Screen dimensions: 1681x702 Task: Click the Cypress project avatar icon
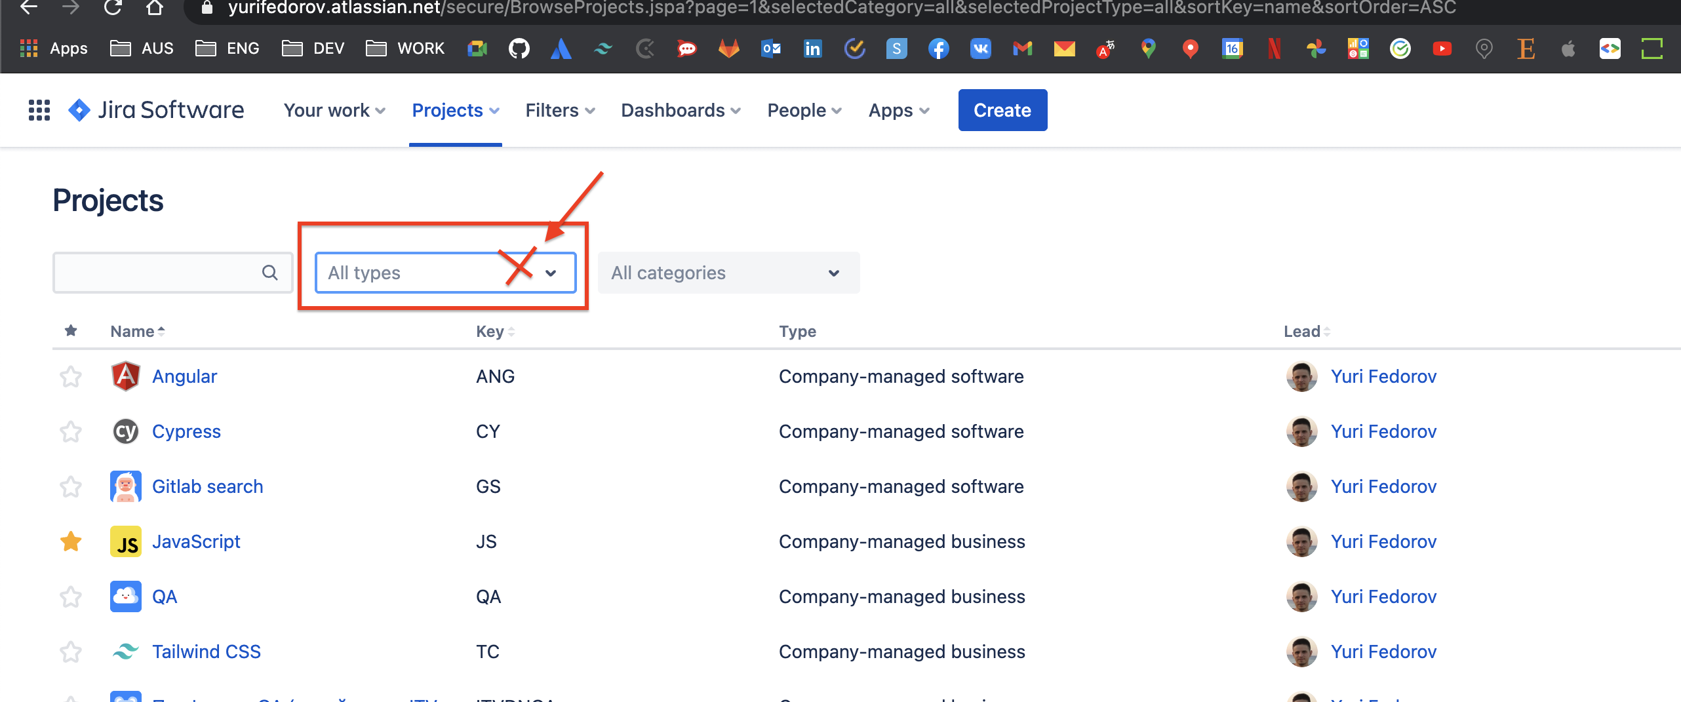[126, 431]
